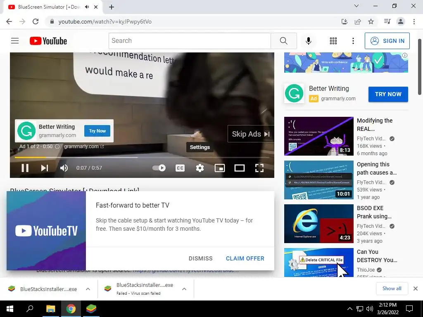The image size is (423, 317).
Task: Open Windows Start menu
Action: [x=10, y=309]
